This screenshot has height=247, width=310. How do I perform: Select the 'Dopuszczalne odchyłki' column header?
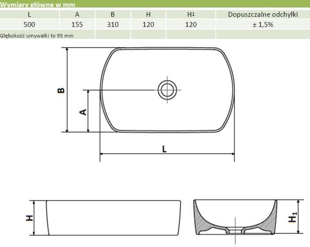(x=263, y=15)
